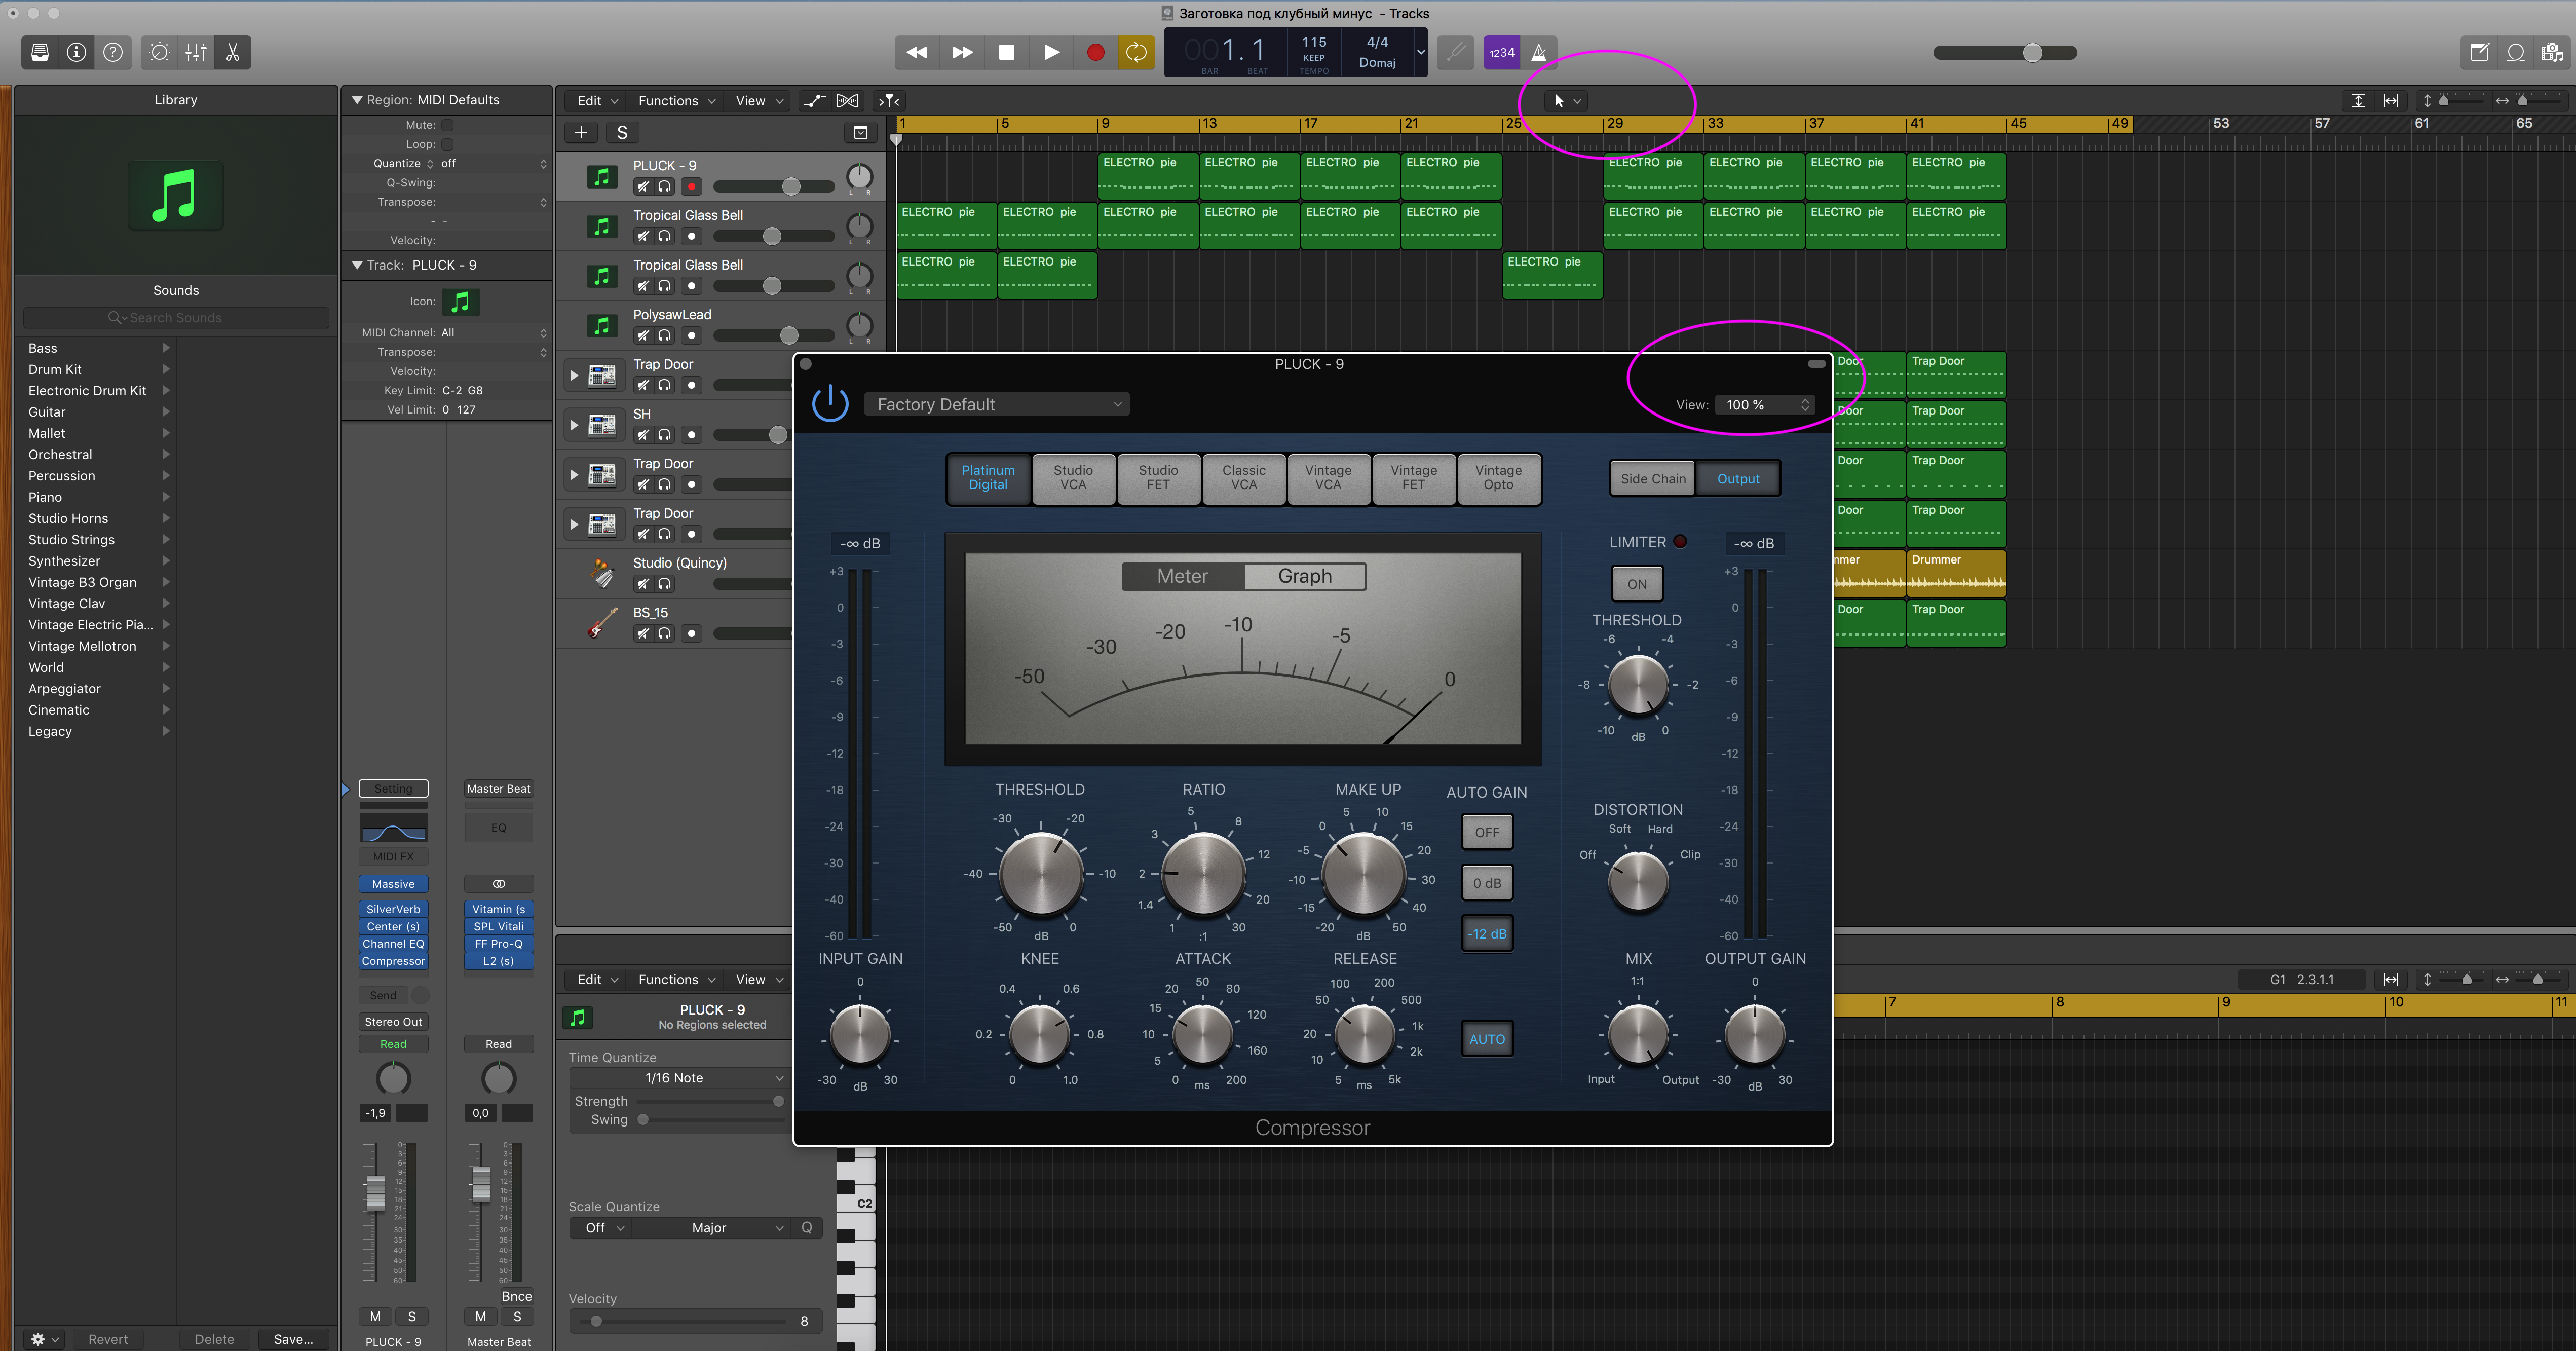Click the scissors Editors button
This screenshot has height=1351, width=2576.
click(233, 53)
